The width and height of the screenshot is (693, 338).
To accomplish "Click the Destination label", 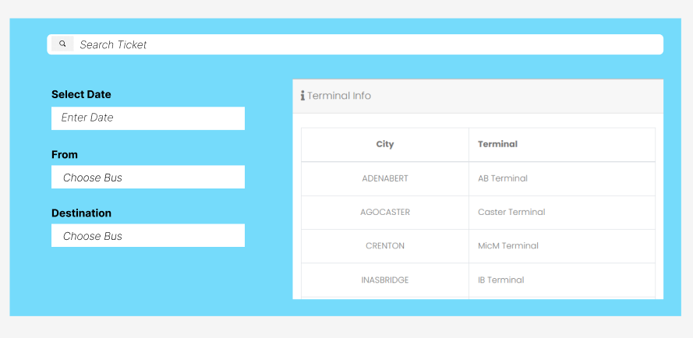I will 81,213.
